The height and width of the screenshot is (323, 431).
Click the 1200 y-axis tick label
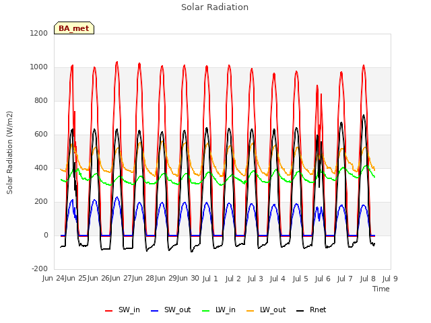point(39,33)
